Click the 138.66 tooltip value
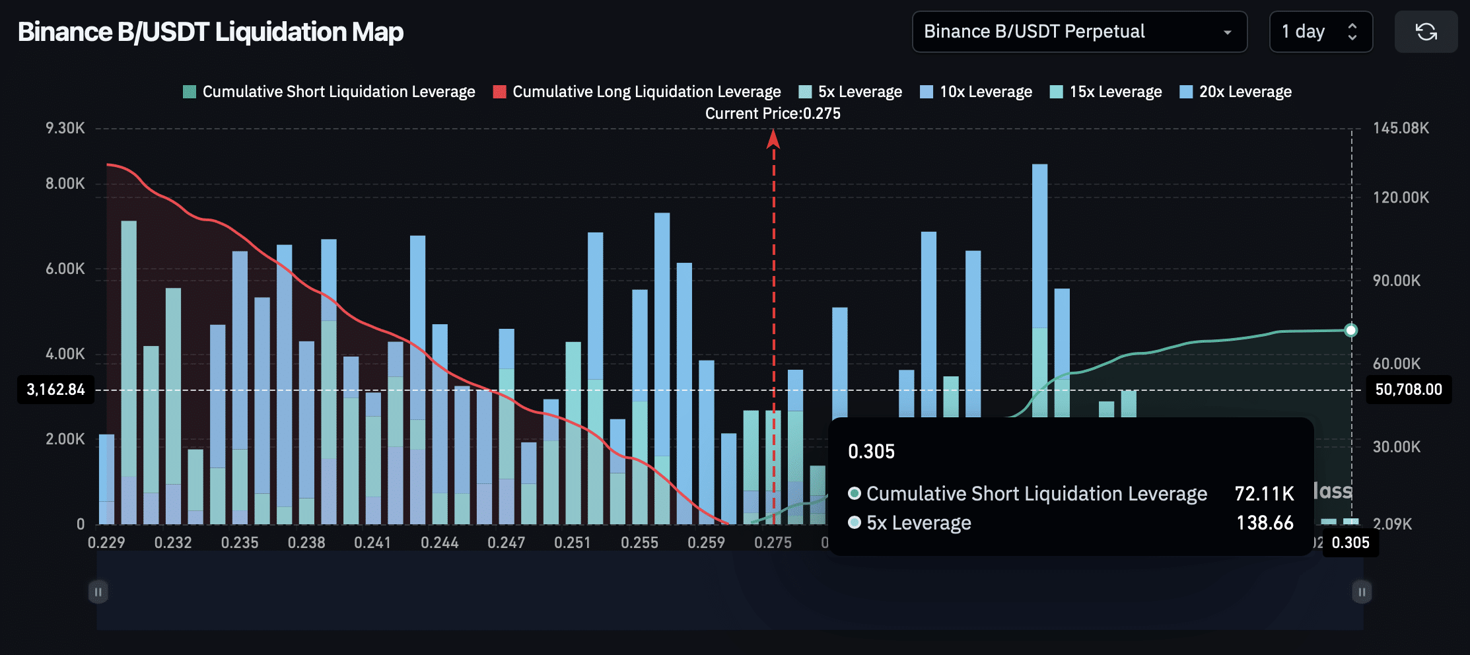The width and height of the screenshot is (1470, 655). 1265,523
